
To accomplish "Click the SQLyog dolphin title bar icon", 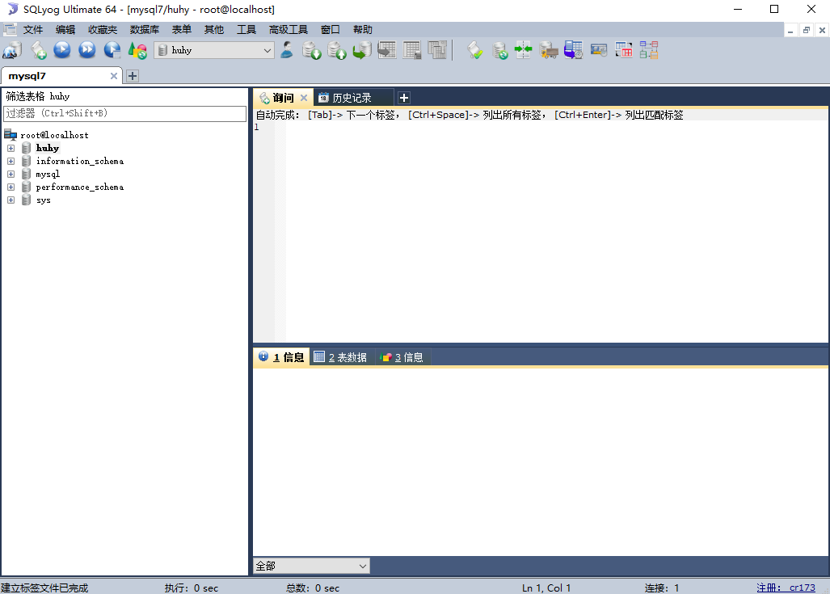I will point(13,9).
